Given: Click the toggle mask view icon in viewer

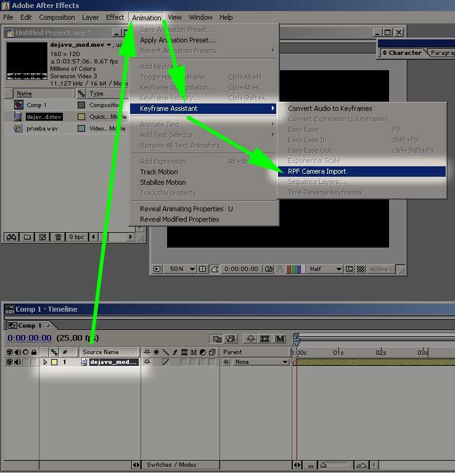Looking at the screenshot, I should (x=215, y=269).
